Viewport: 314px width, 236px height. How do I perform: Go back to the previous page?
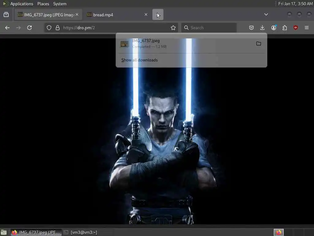click(7, 28)
